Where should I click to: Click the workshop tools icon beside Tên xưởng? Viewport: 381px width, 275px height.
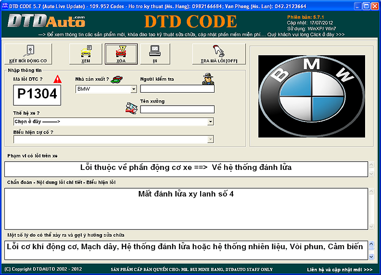pos(131,108)
